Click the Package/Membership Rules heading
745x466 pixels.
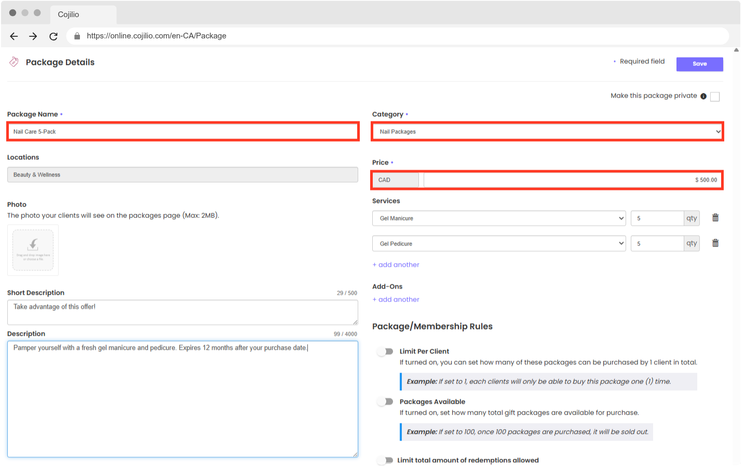click(x=432, y=326)
